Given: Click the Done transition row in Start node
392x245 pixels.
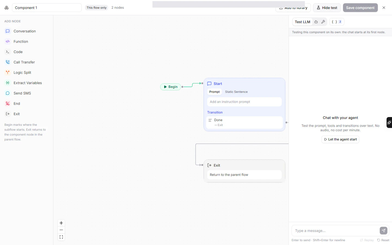Looking at the screenshot, I should [x=244, y=122].
